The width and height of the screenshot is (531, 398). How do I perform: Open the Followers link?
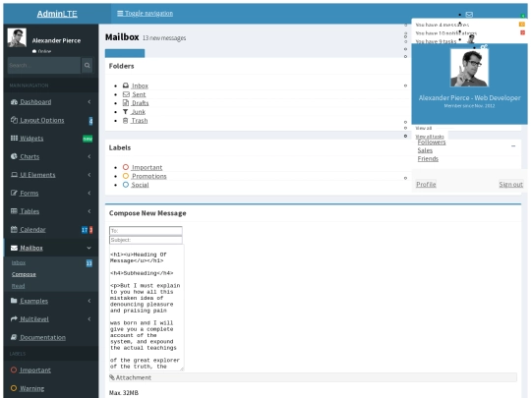[x=432, y=142]
